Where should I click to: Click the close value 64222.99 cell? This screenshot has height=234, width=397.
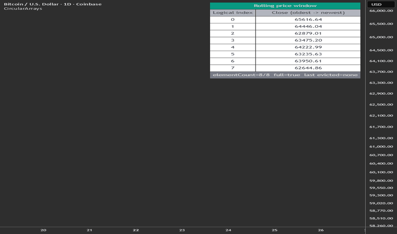[308, 47]
